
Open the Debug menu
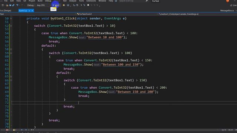(x=48, y=1)
